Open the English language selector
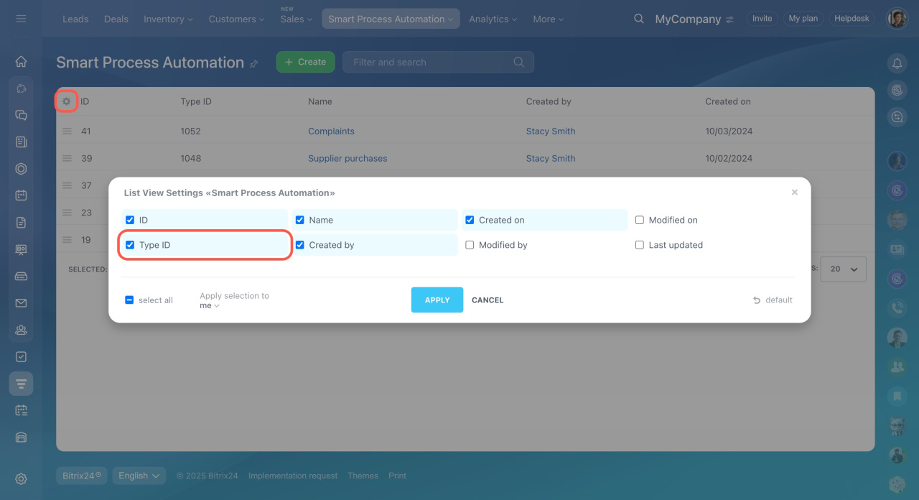This screenshot has height=500, width=919. 139,476
